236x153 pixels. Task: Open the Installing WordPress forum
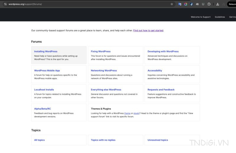(46, 51)
